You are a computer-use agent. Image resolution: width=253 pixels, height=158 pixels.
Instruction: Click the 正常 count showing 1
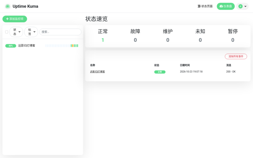[103, 40]
